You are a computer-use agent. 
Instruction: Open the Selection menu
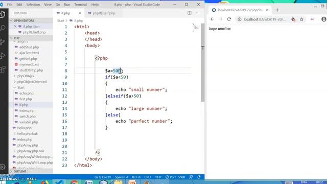33,5
